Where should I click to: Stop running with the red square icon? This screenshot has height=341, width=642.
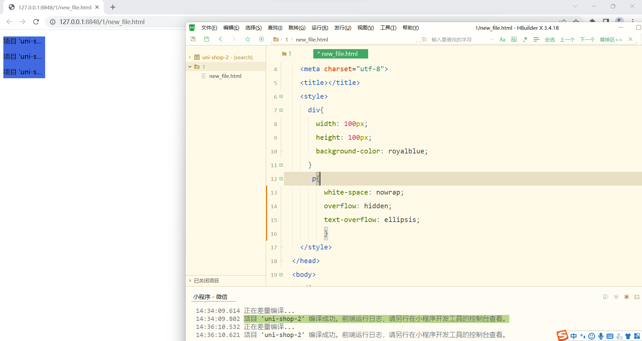pyautogui.click(x=627, y=297)
